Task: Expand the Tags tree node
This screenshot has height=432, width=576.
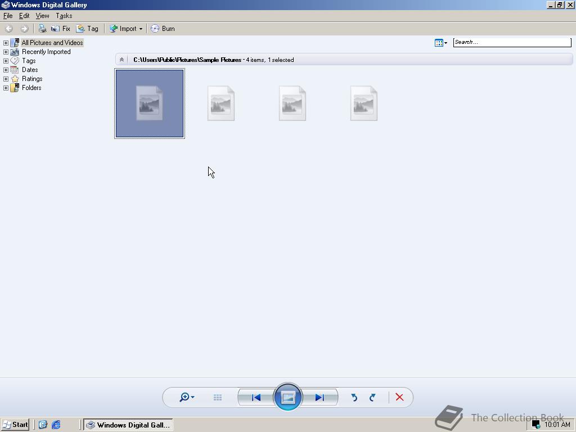Action: point(6,61)
